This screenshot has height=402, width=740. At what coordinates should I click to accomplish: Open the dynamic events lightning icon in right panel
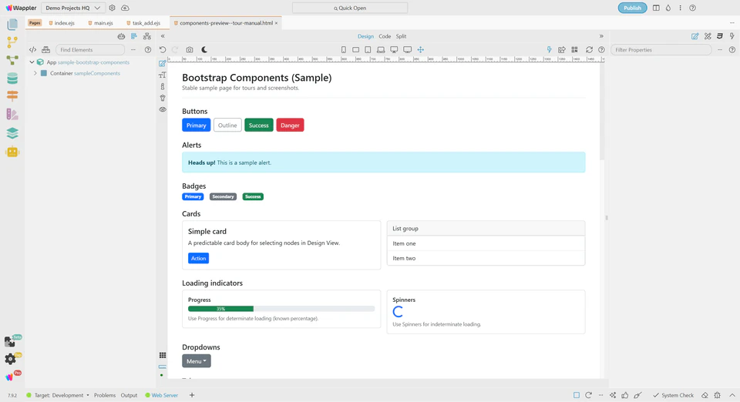732,36
